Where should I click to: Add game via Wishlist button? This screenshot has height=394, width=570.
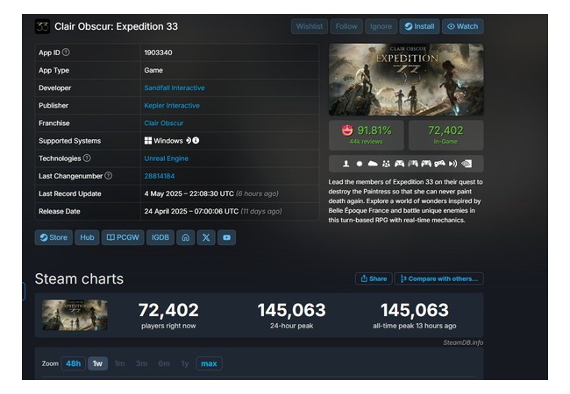click(310, 26)
